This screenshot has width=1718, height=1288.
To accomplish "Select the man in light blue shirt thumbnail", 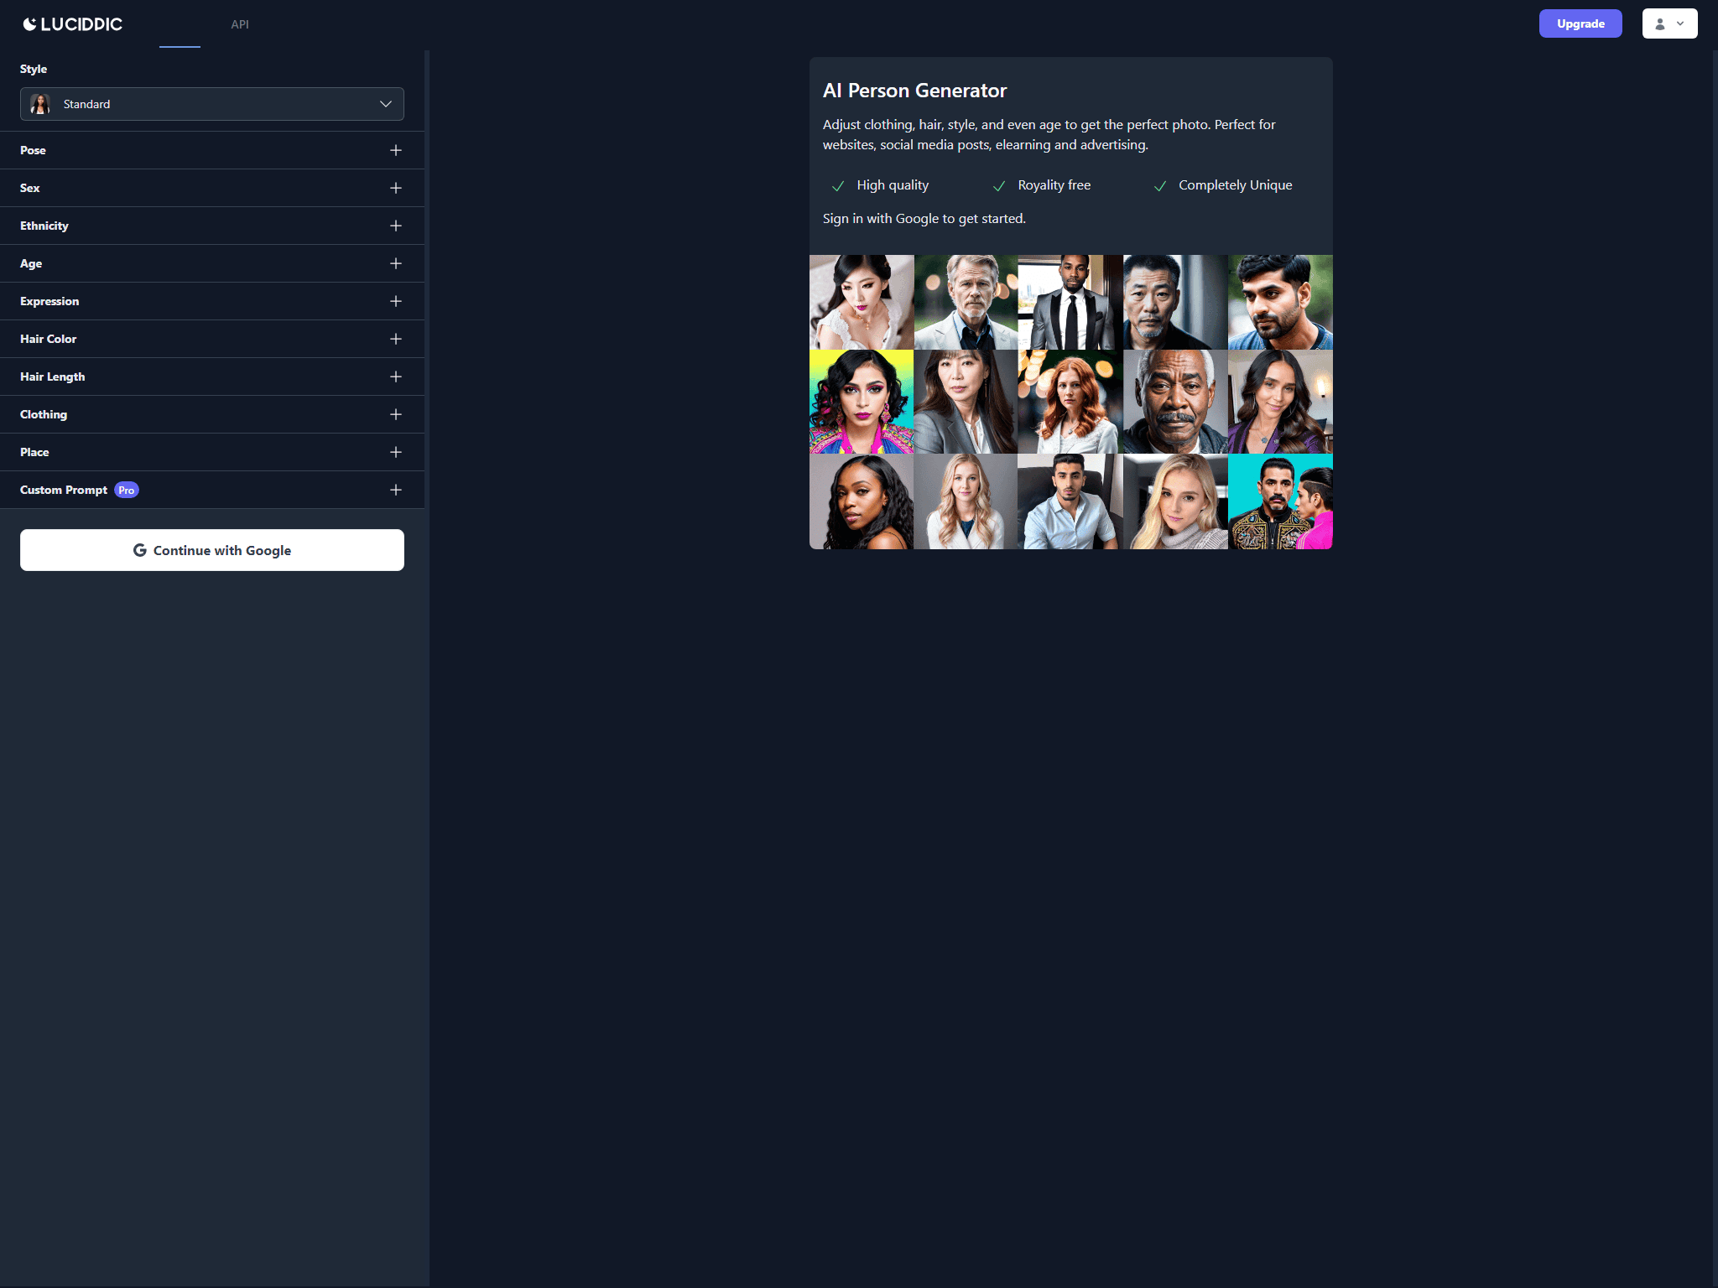I will coord(1070,501).
